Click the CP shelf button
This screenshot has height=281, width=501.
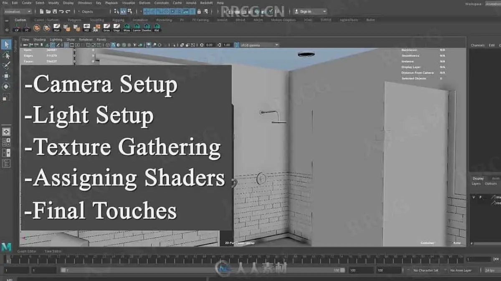(x=17, y=28)
